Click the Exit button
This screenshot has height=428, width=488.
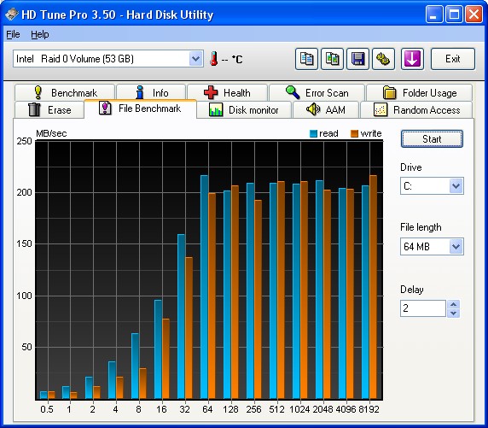[453, 59]
